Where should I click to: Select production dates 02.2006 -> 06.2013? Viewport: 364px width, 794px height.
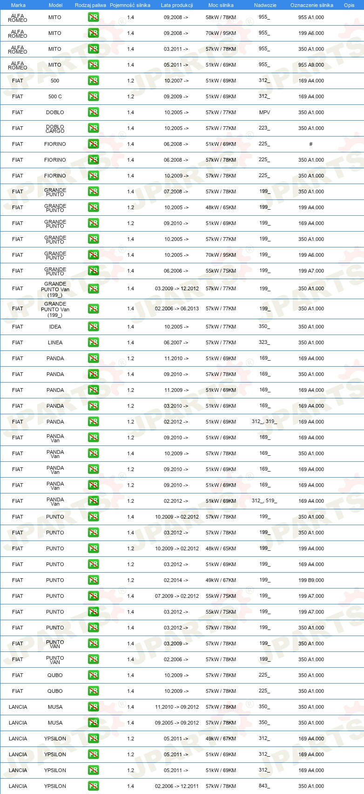tap(177, 308)
